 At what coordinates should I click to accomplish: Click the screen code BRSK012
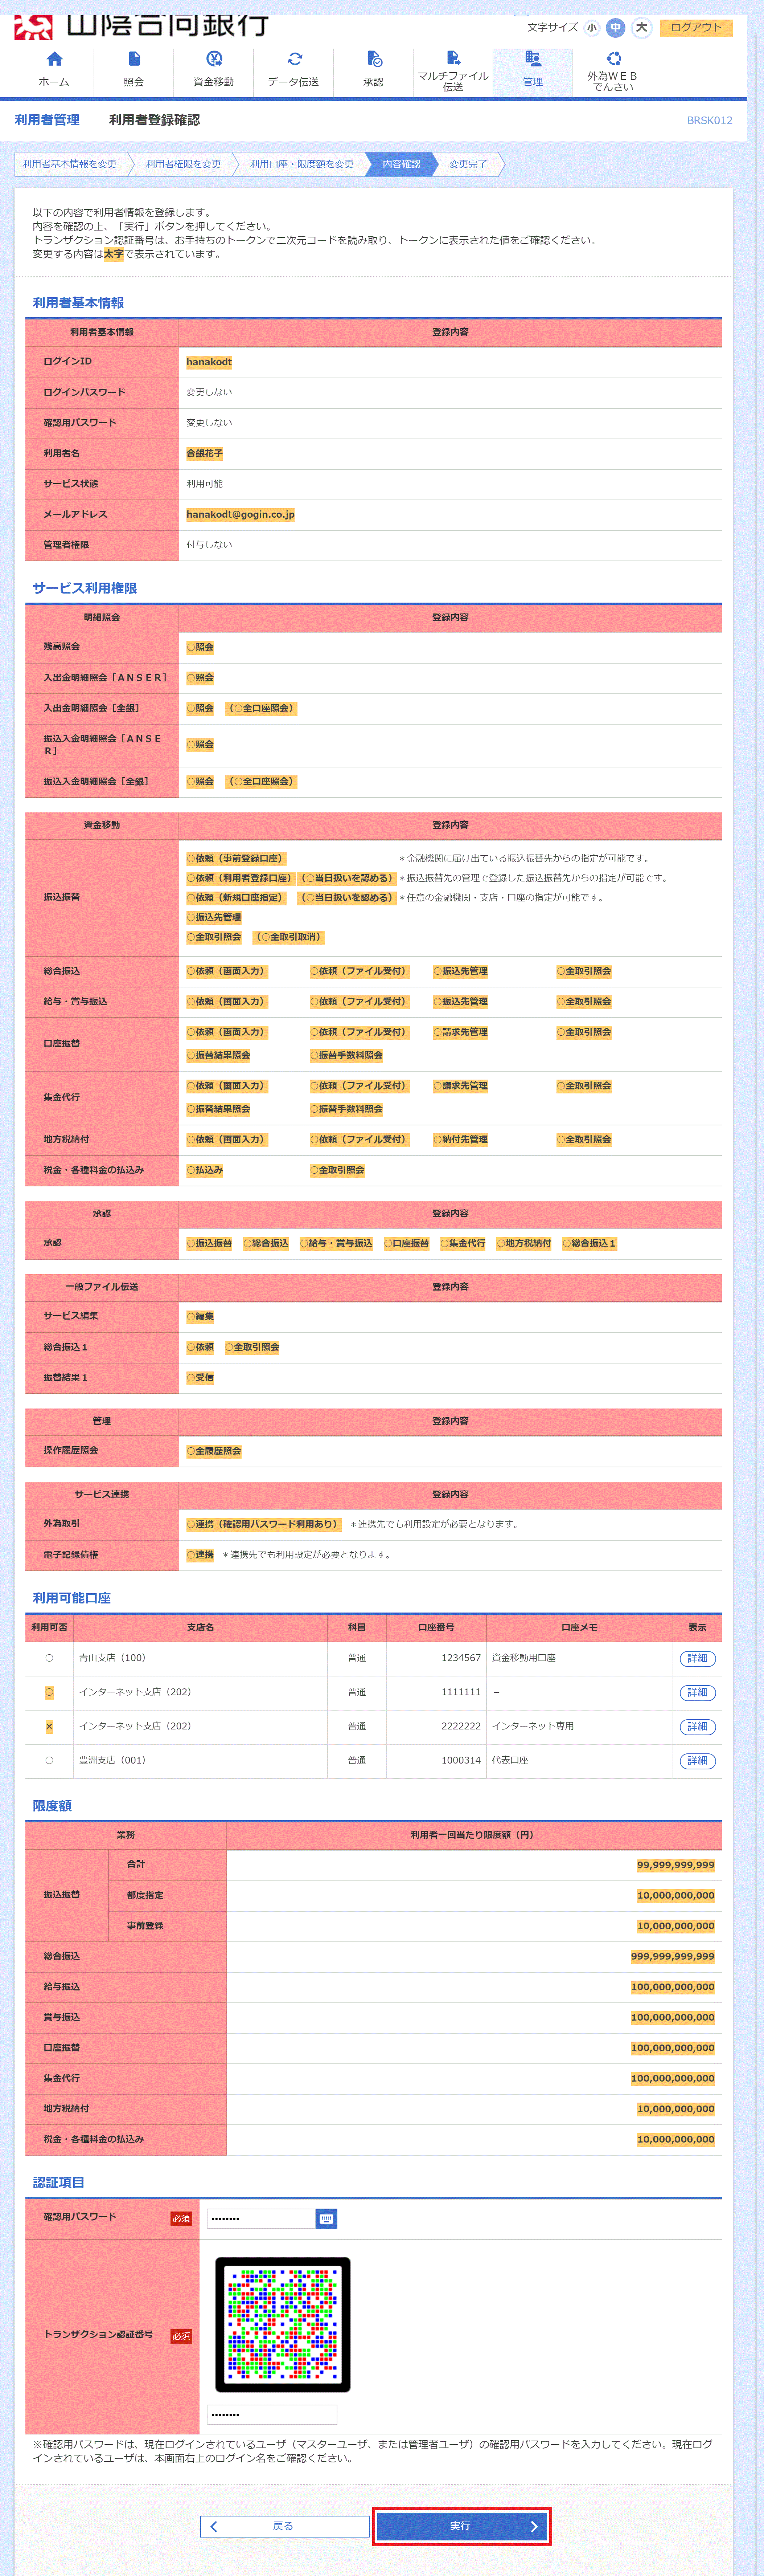click(x=709, y=121)
